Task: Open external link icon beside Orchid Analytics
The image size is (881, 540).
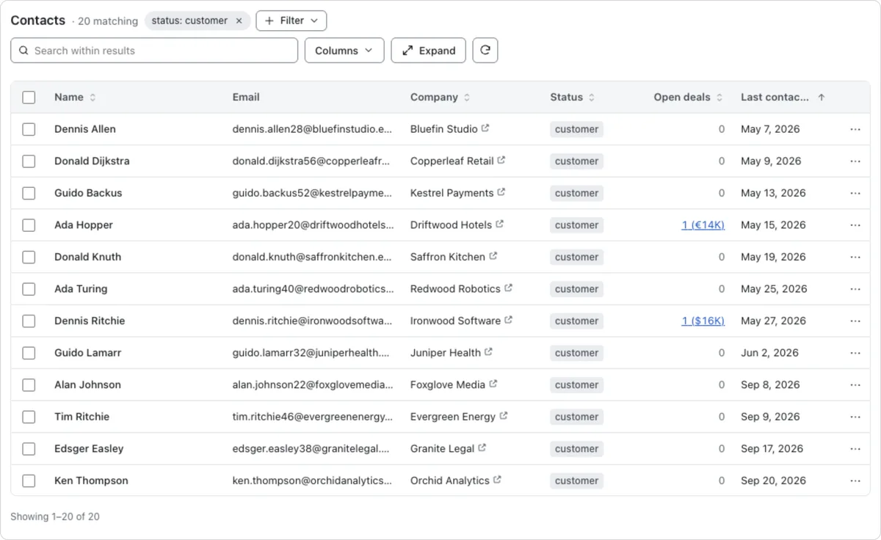Action: [498, 480]
